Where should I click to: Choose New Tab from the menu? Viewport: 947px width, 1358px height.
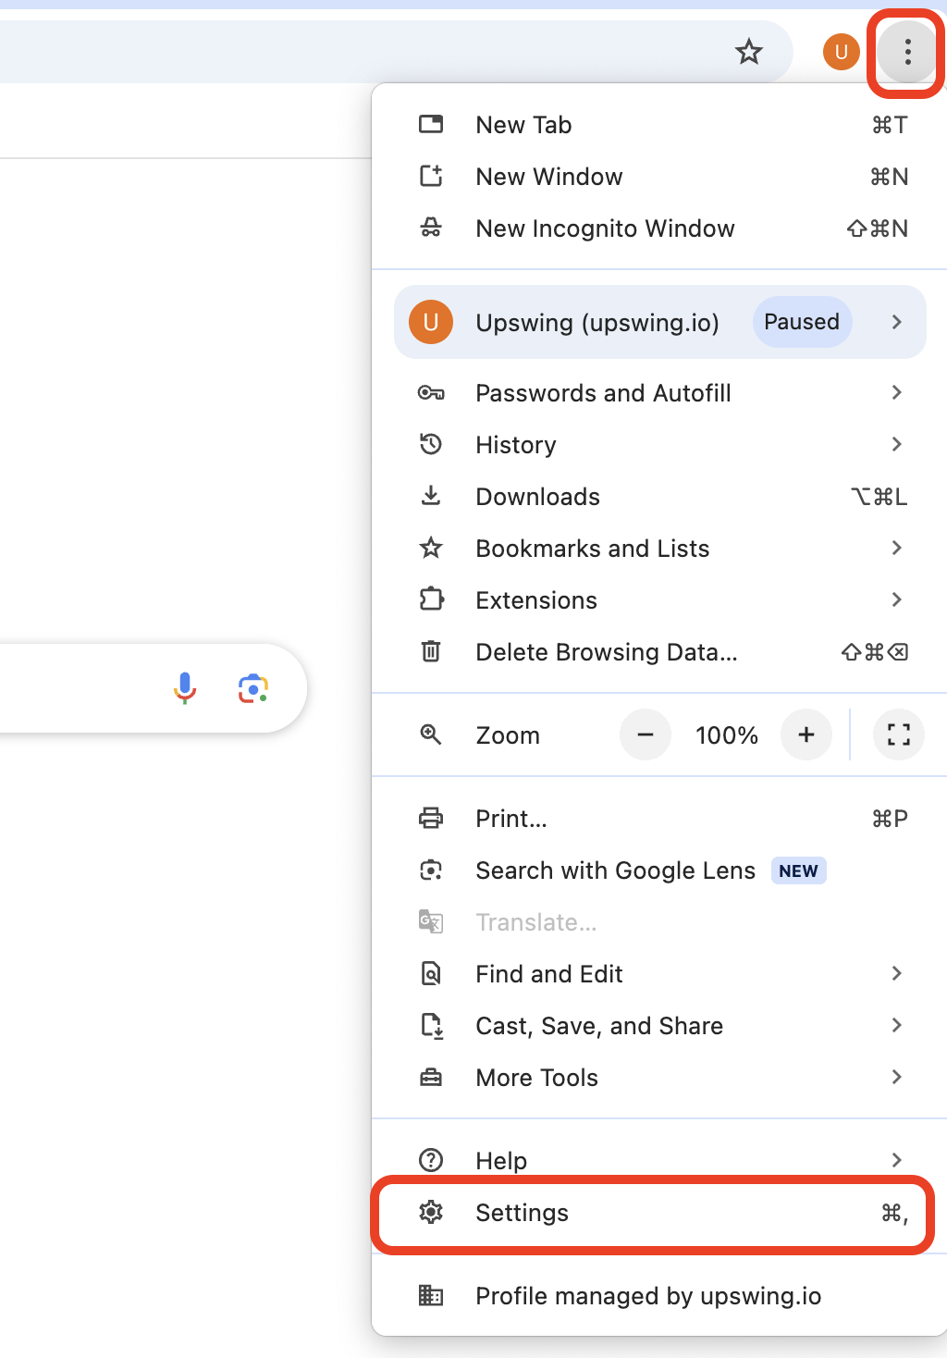point(659,124)
